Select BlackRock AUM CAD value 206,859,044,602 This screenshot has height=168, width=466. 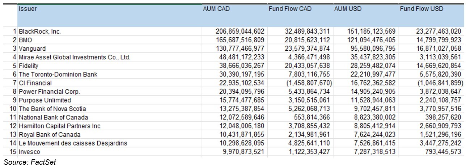coord(240,31)
